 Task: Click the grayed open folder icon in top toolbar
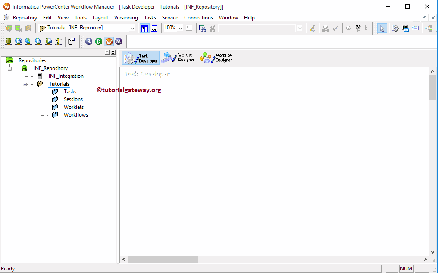[x=28, y=28]
